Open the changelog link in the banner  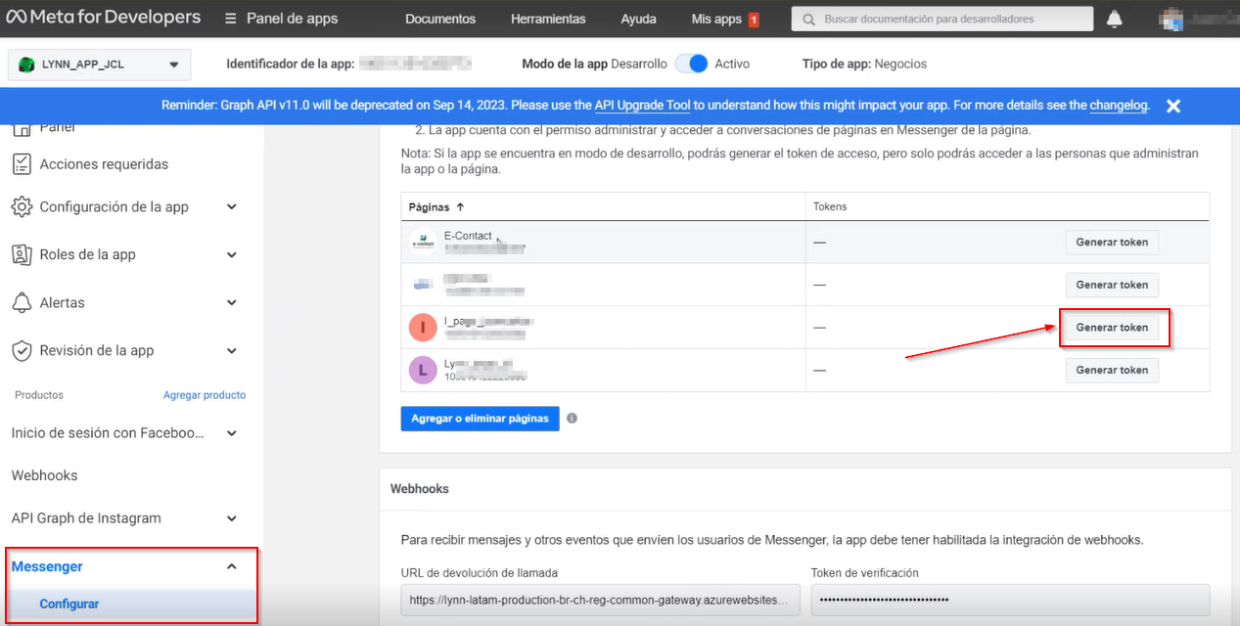1119,106
